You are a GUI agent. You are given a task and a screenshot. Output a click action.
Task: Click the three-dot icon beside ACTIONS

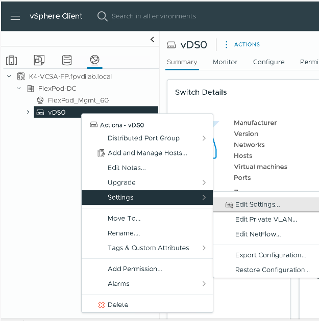226,44
